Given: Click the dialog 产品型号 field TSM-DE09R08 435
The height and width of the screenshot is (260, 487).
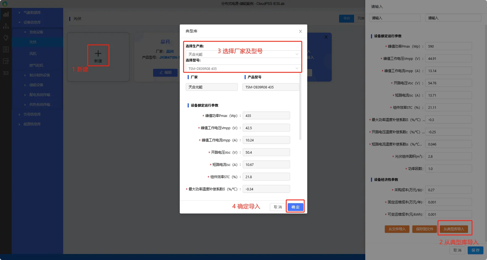Looking at the screenshot, I should point(271,87).
